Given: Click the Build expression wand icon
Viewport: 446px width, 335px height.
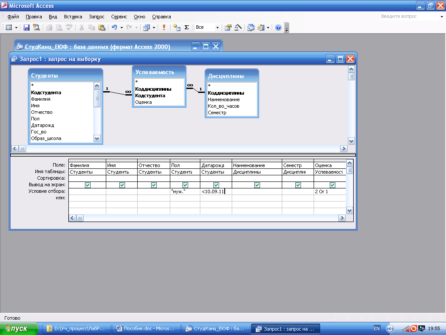Looking at the screenshot, I should 238,27.
